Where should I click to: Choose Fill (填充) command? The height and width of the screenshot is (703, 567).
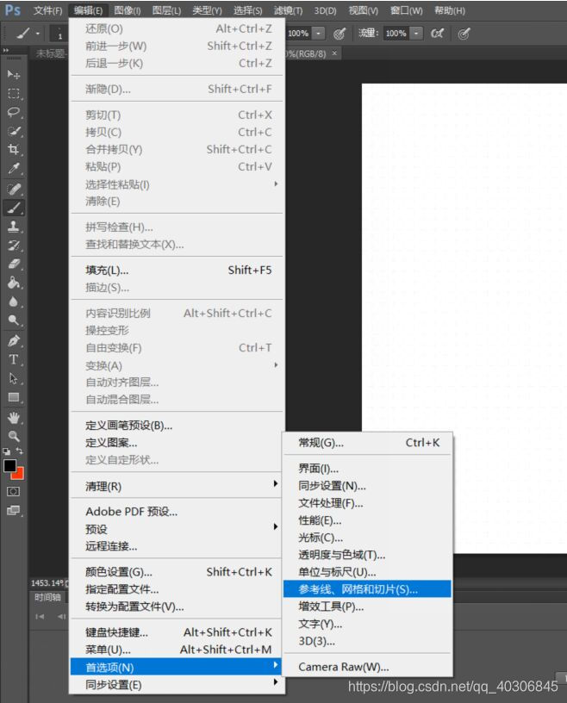[x=178, y=271]
